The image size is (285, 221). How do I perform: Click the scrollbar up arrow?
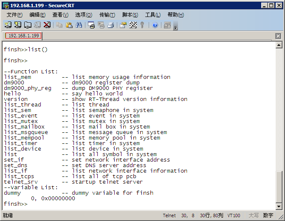click(x=279, y=45)
